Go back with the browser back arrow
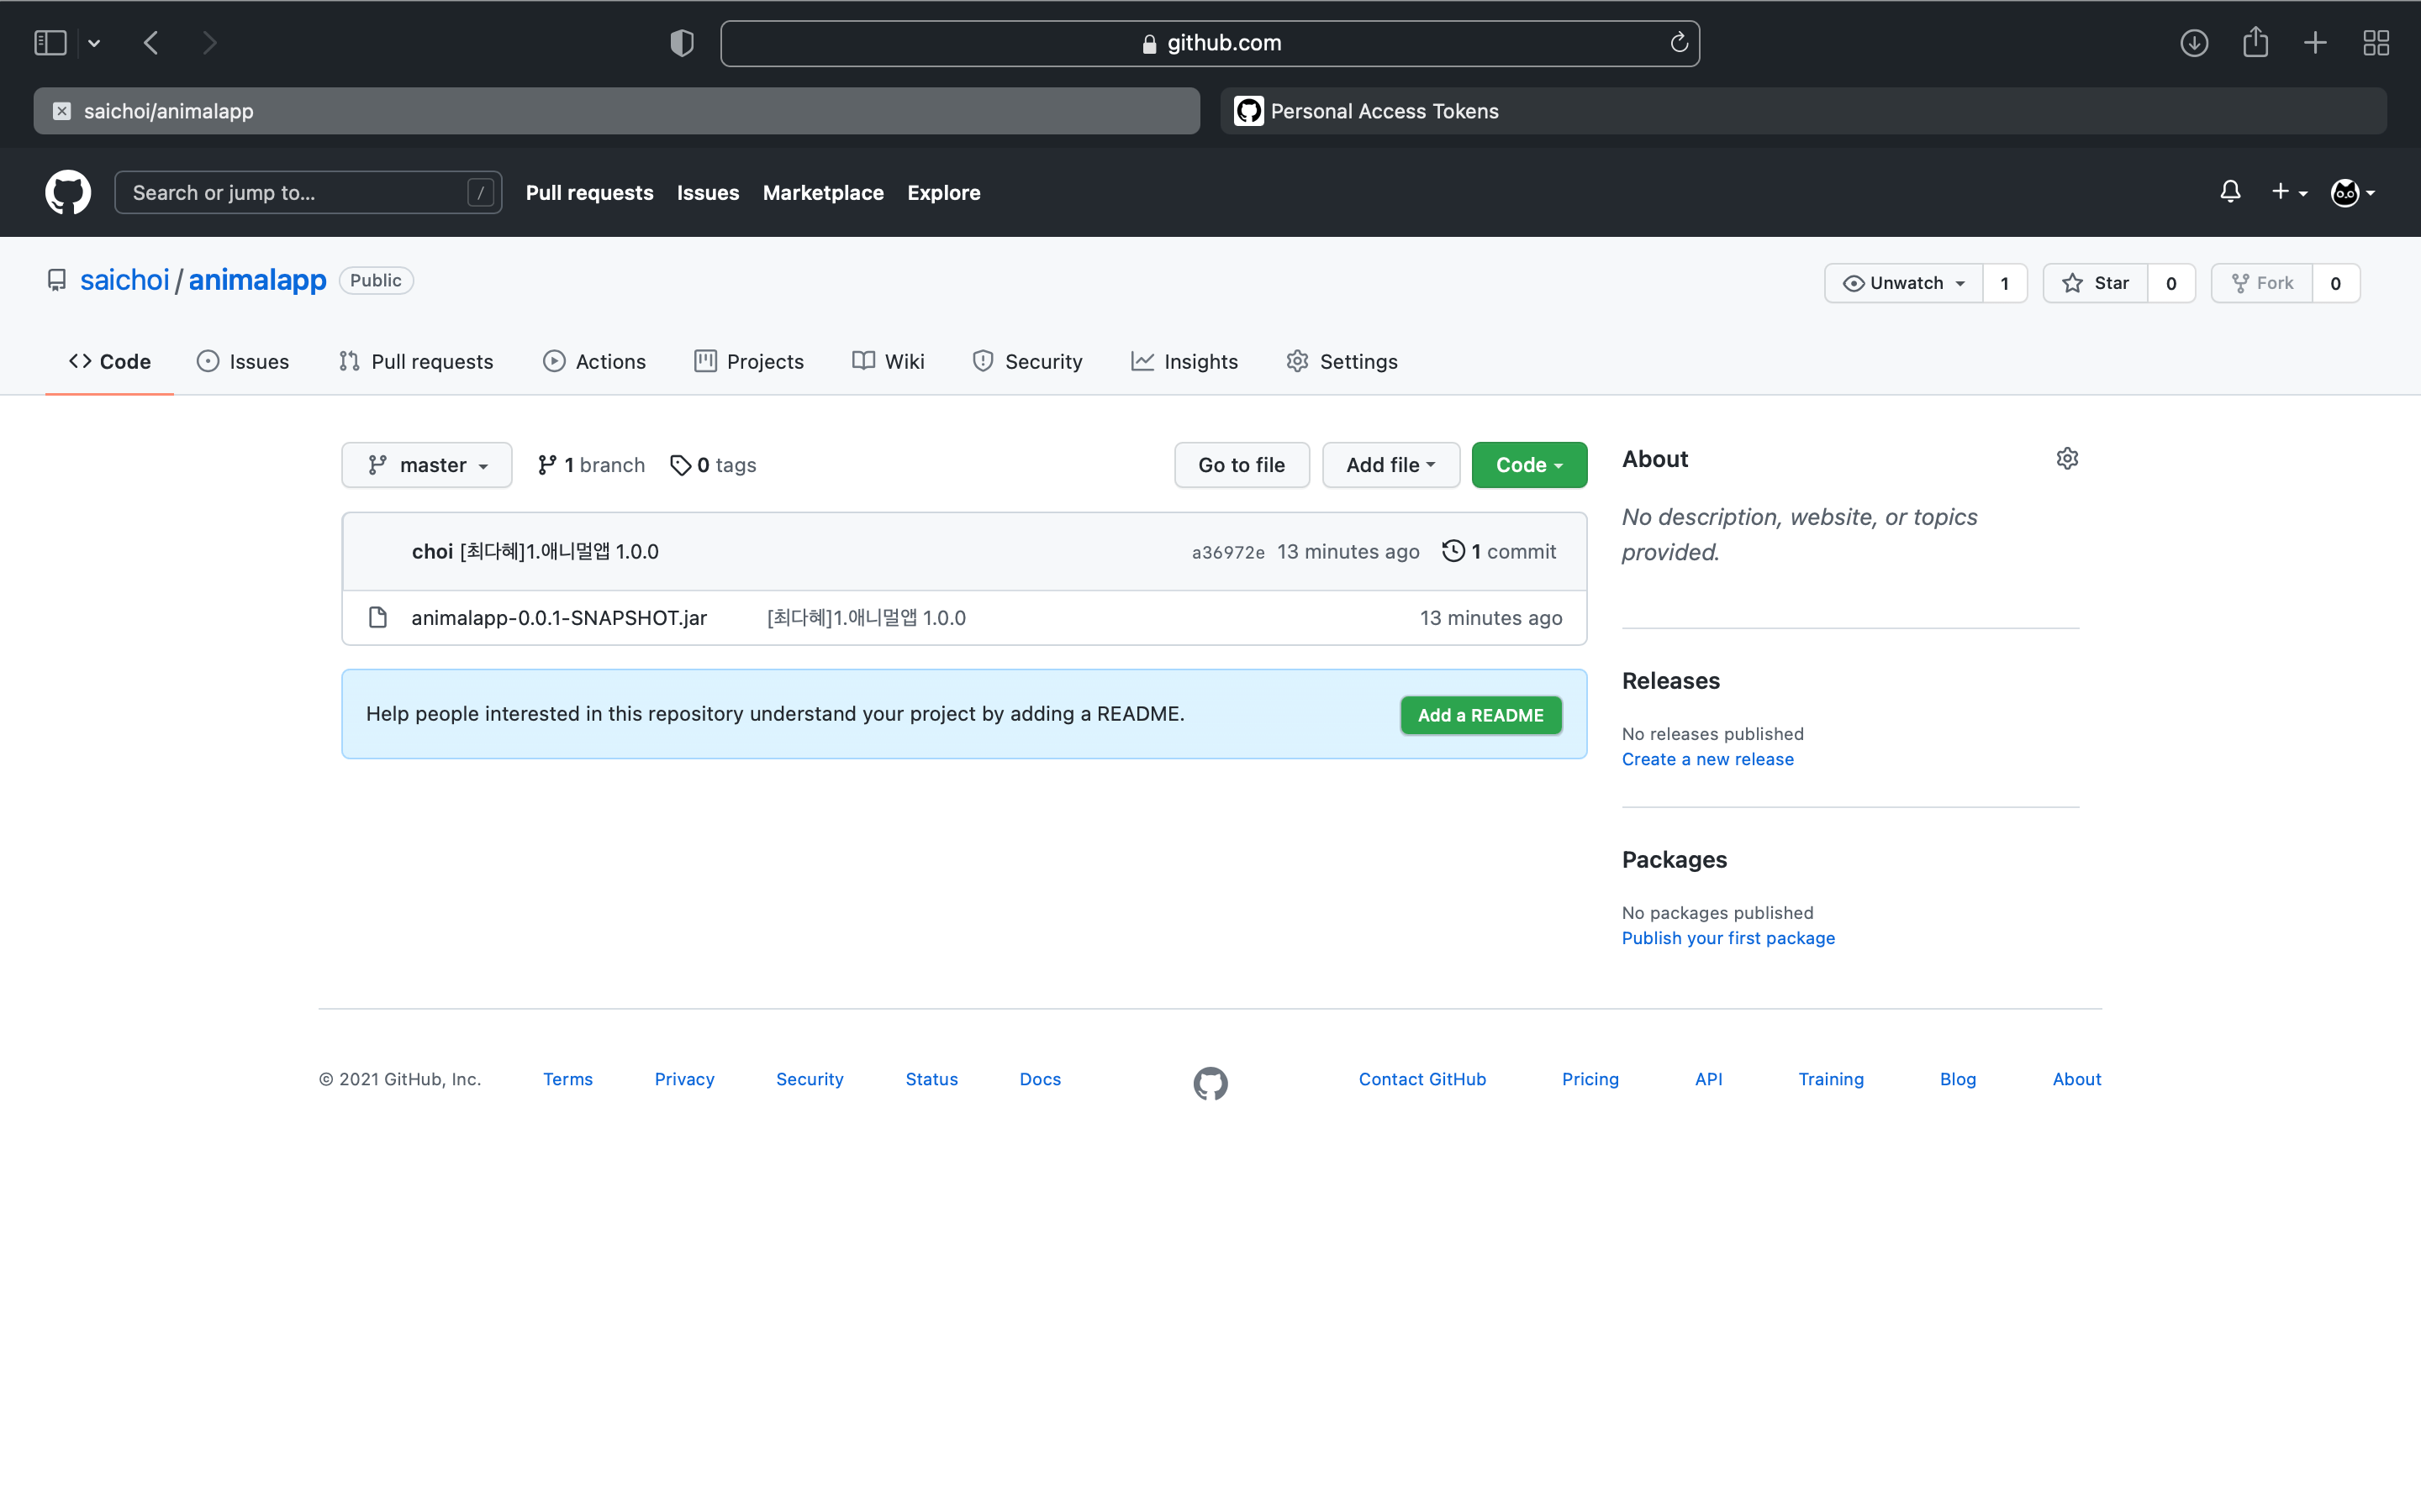Image resolution: width=2421 pixels, height=1512 pixels. (151, 43)
